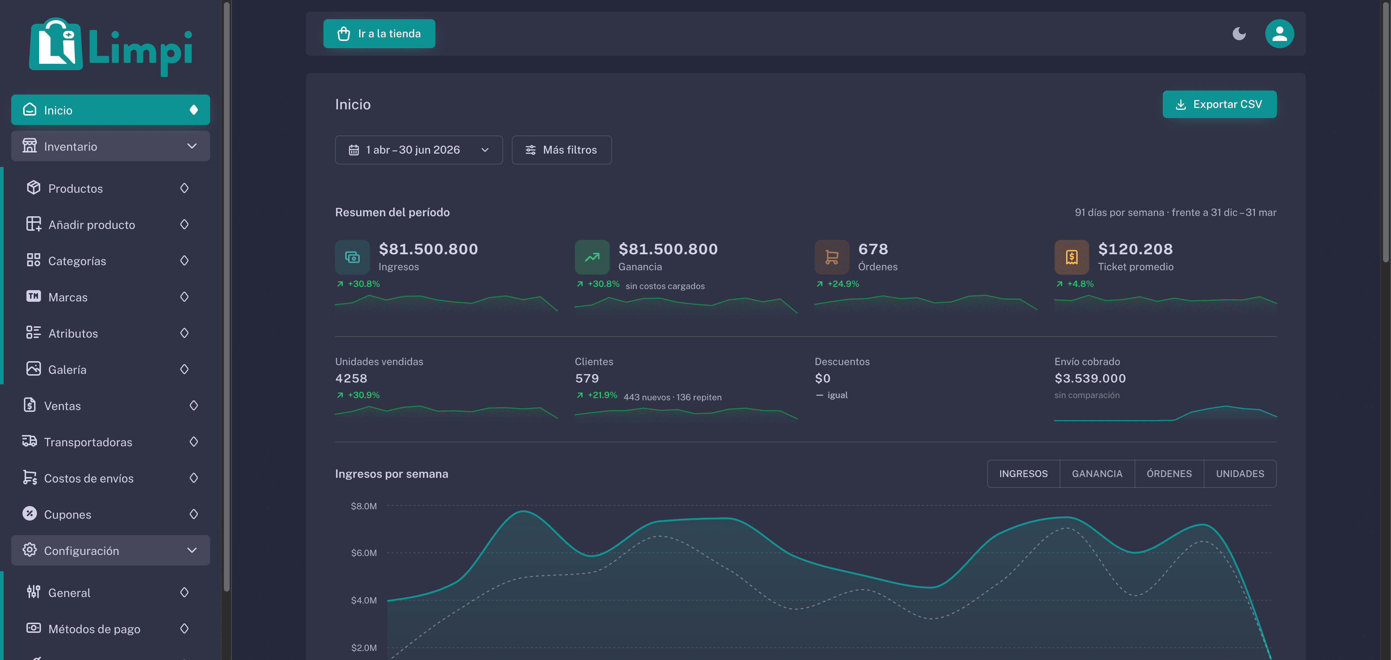Click the diamond marker beside Cupones

pyautogui.click(x=194, y=514)
